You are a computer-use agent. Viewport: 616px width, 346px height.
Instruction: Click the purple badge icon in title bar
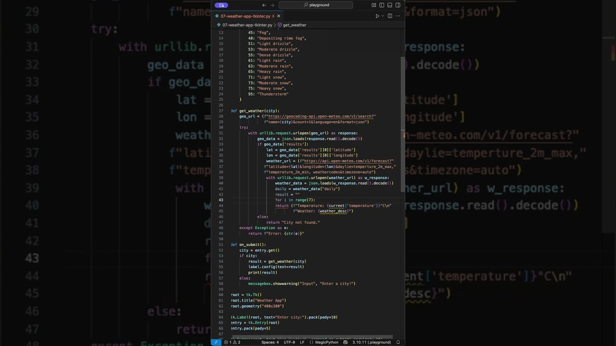[221, 5]
